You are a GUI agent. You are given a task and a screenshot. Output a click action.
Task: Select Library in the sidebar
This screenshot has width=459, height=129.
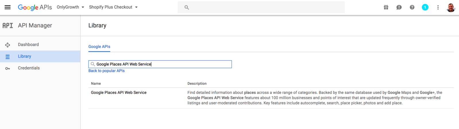(x=25, y=56)
